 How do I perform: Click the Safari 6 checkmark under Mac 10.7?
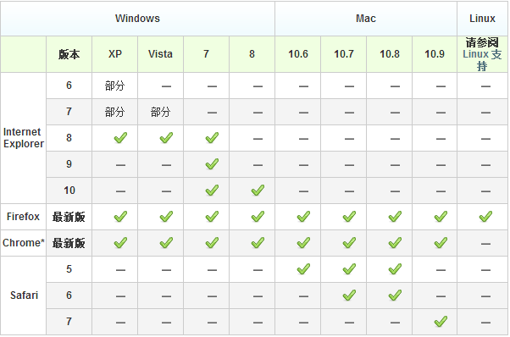click(x=349, y=296)
